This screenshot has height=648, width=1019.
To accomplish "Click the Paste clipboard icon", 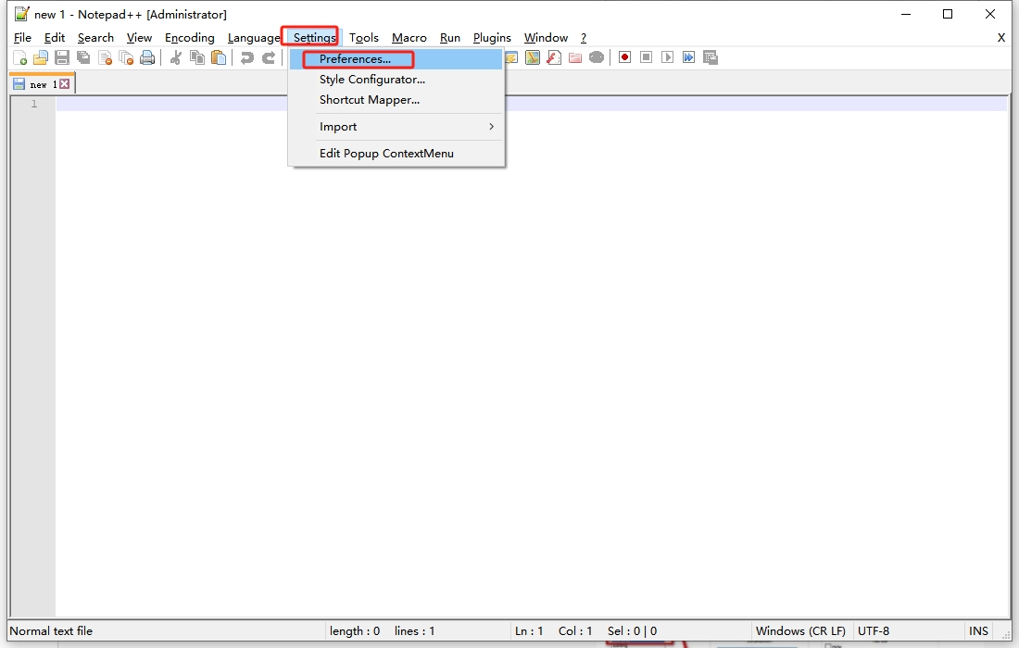I will (219, 57).
